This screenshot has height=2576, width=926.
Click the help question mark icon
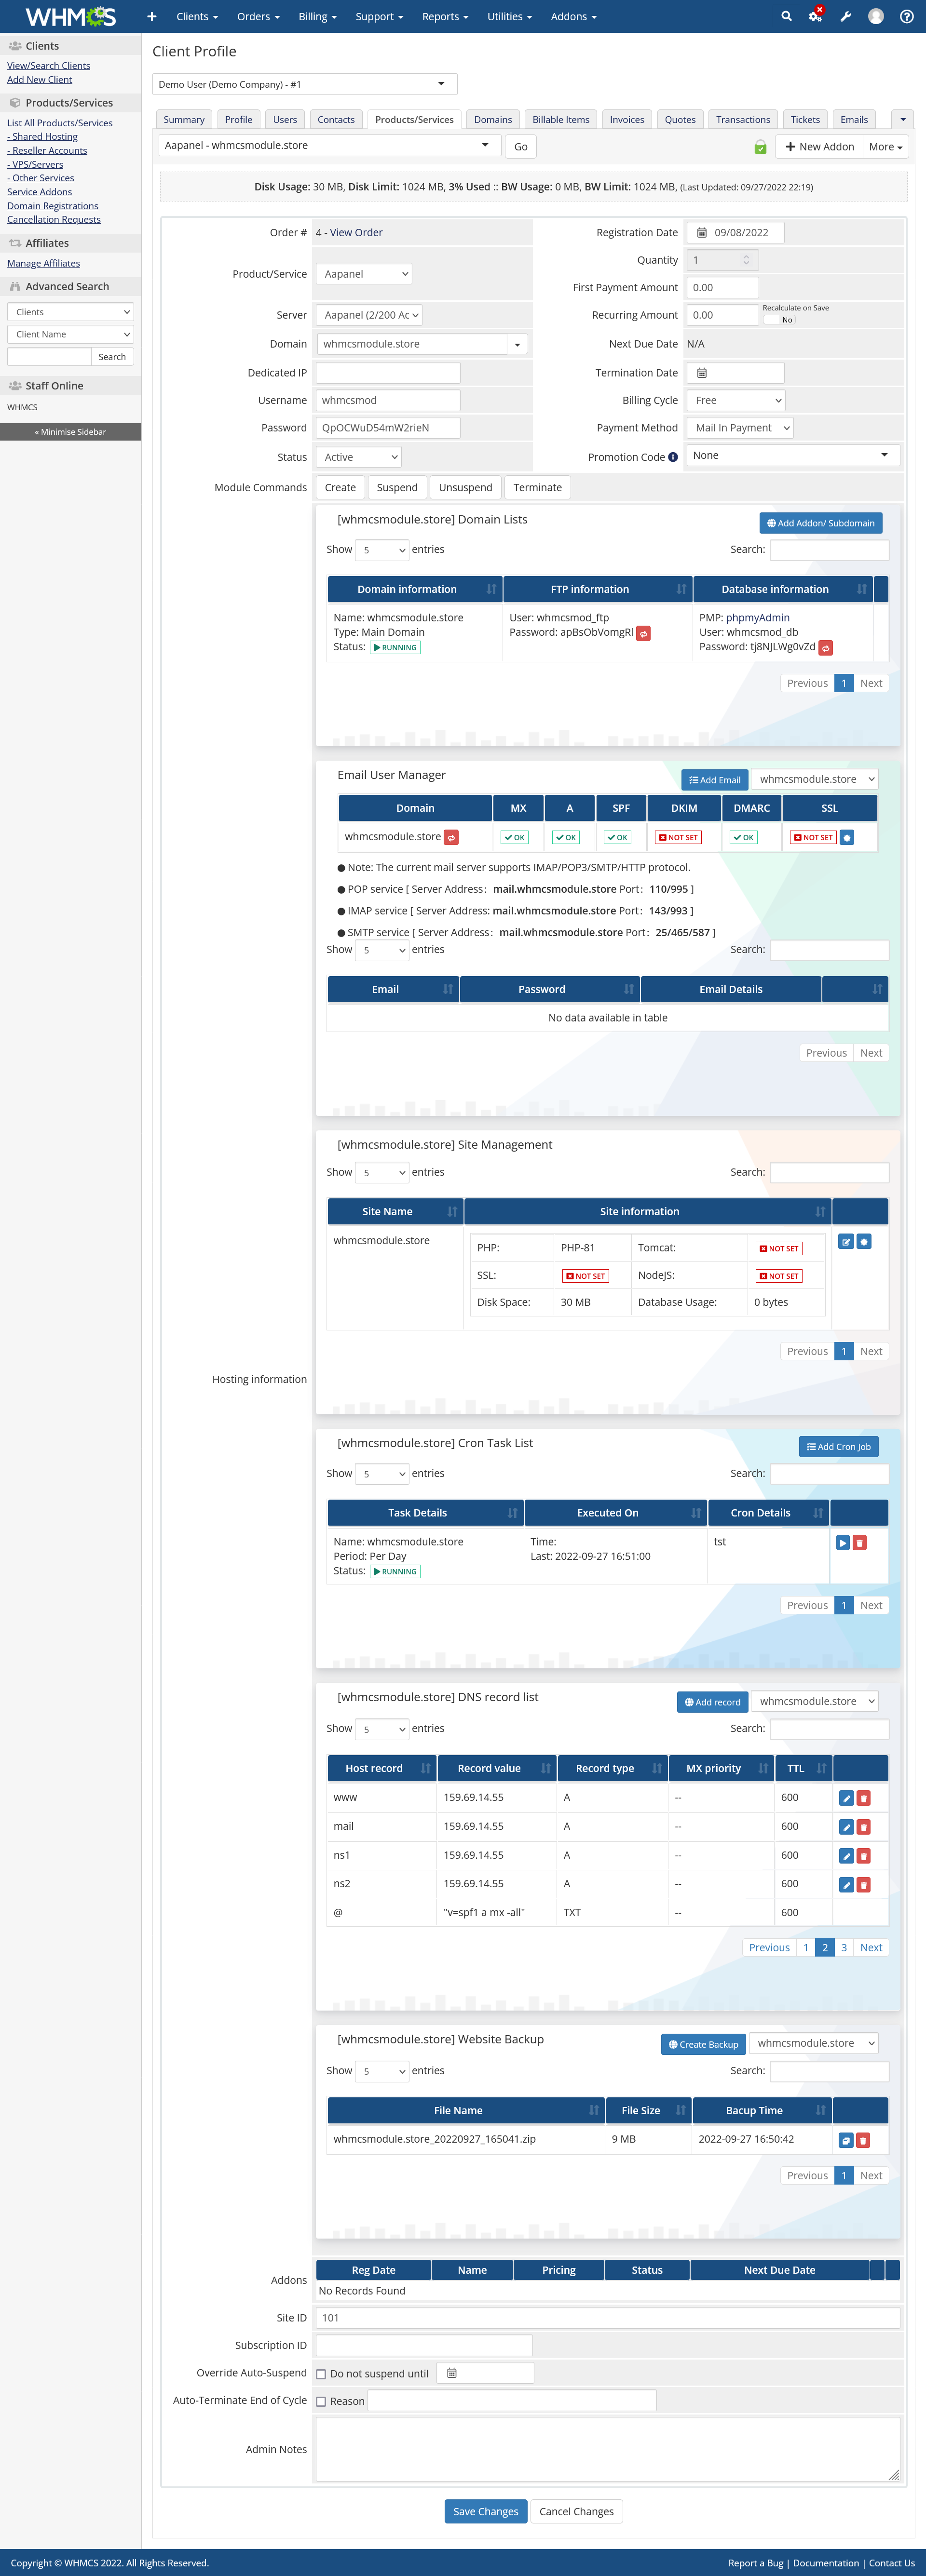tap(906, 16)
